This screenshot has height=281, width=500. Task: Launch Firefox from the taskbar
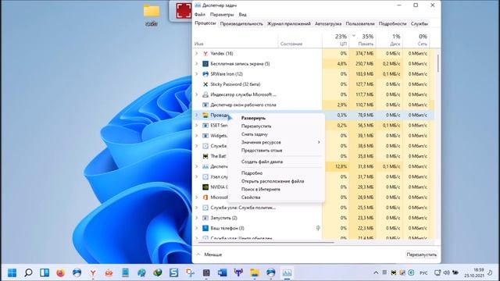tap(61, 272)
